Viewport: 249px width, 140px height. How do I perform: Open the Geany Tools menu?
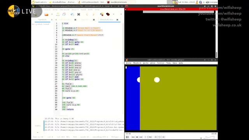[x=90, y=10]
